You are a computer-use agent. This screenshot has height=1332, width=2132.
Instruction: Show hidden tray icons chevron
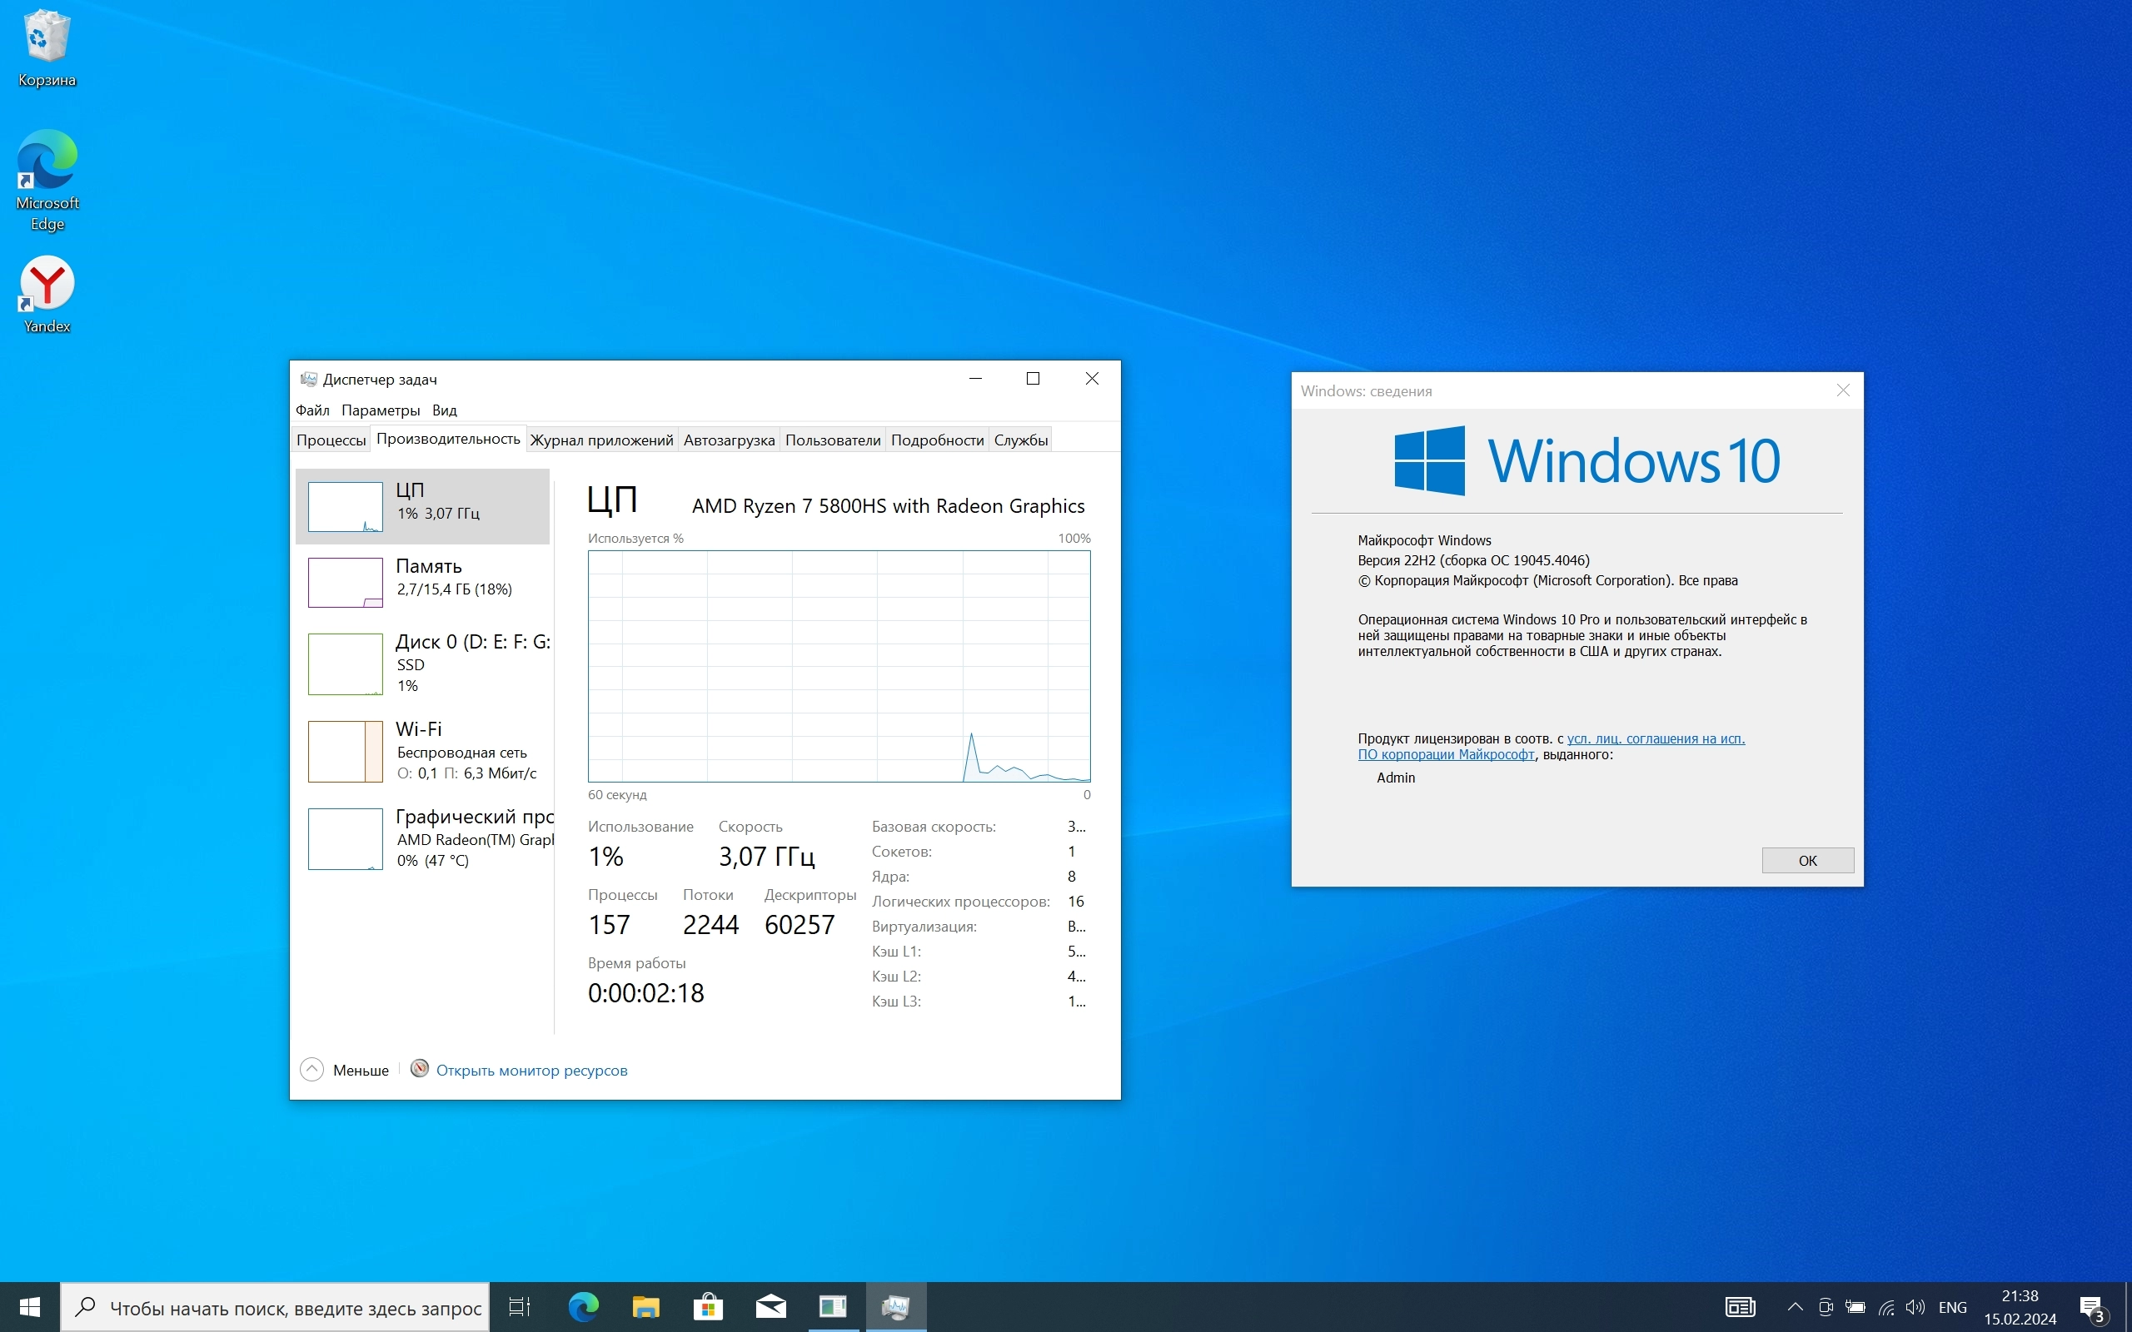pyautogui.click(x=1795, y=1307)
